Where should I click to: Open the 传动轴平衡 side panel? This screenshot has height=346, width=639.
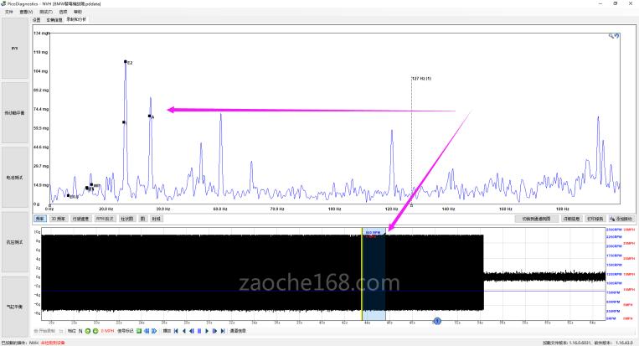[x=15, y=111]
